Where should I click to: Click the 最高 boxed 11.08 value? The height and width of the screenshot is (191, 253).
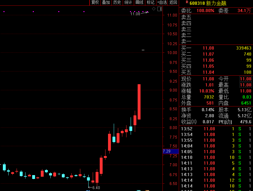point(246,85)
